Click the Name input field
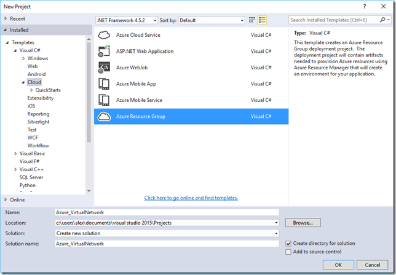 [167, 212]
